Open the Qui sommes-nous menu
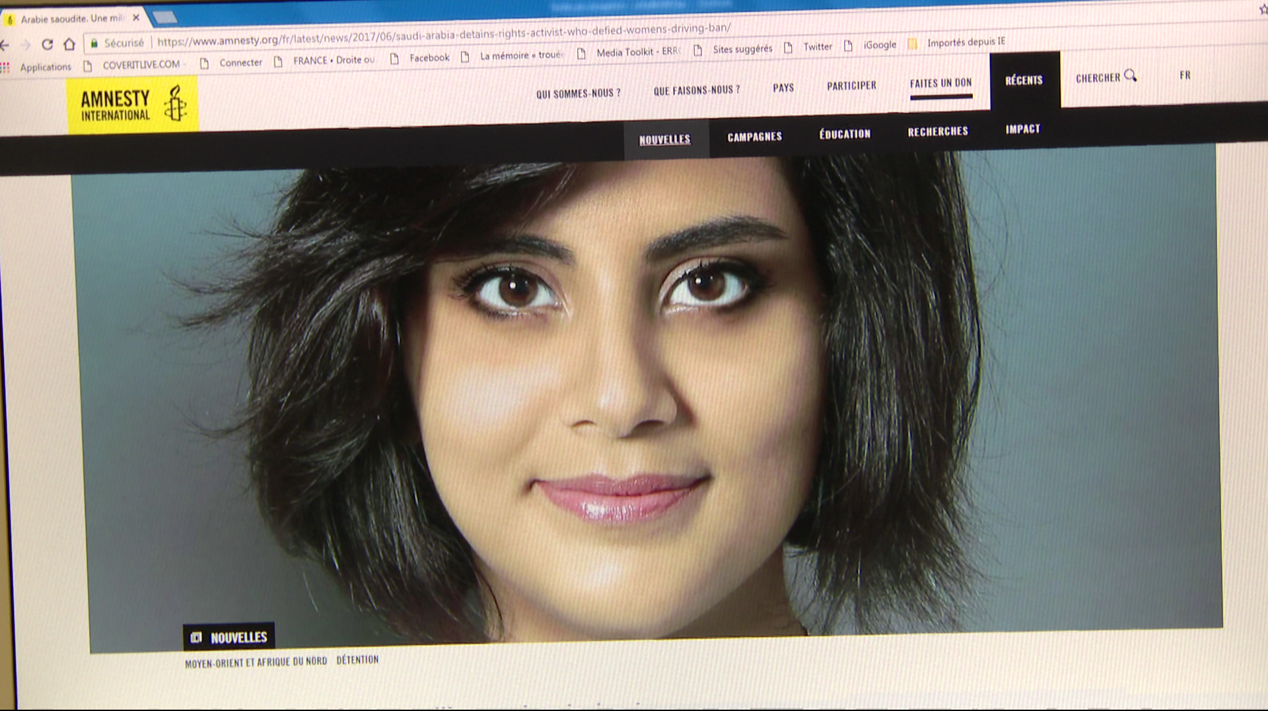Viewport: 1268px width, 711px height. tap(578, 94)
